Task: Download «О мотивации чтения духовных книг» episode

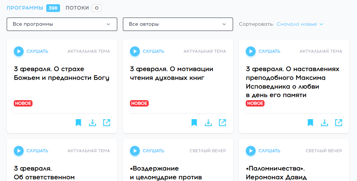Action: point(208,123)
